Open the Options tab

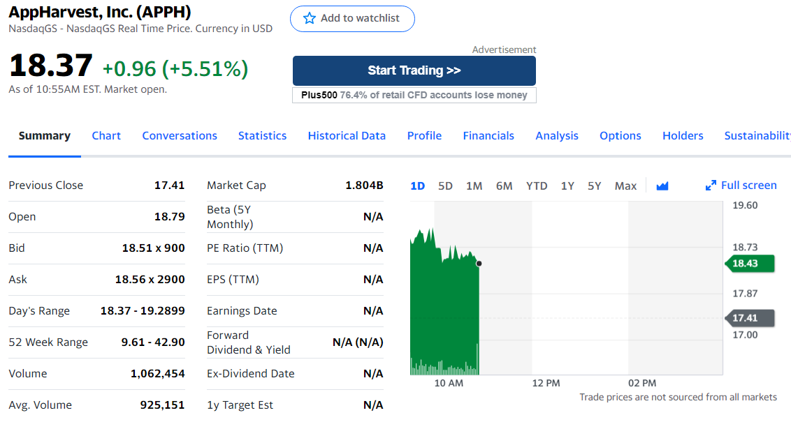(620, 136)
